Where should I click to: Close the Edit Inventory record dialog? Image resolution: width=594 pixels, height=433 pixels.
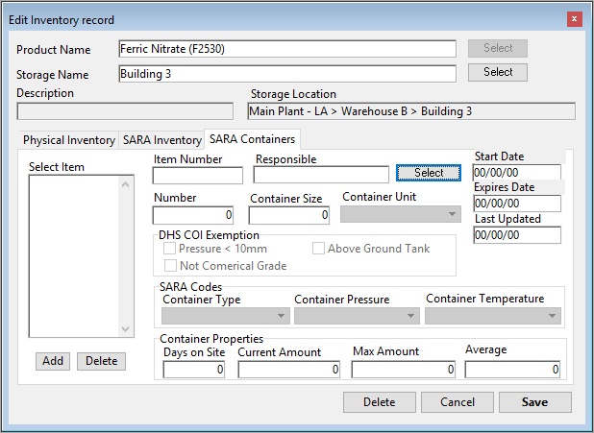574,19
